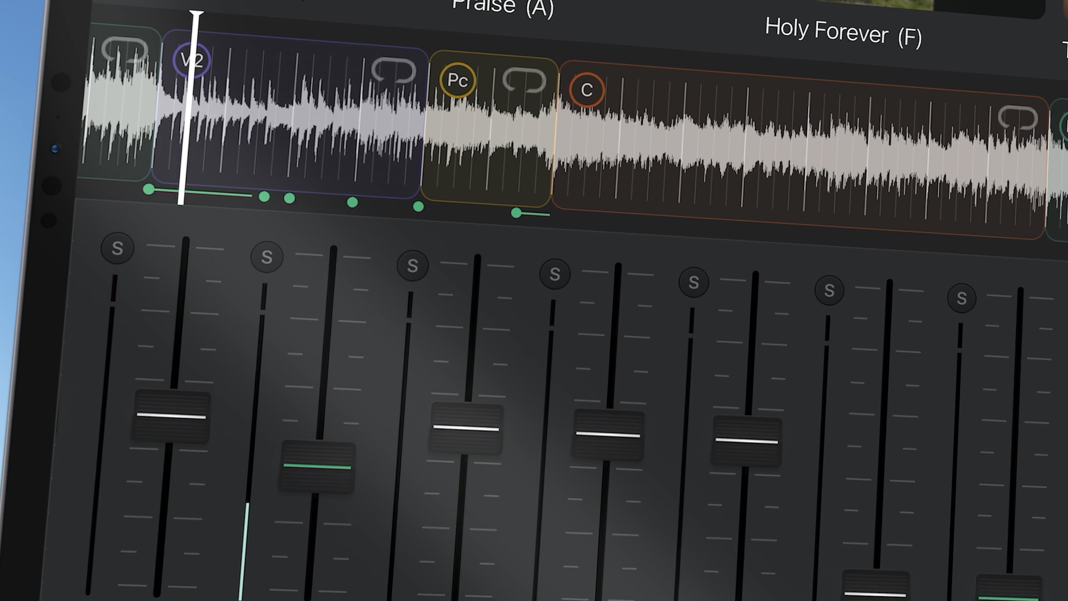Screen dimensions: 1068x601
Task: Toggle the loop icon in the C section
Action: [x=1018, y=117]
